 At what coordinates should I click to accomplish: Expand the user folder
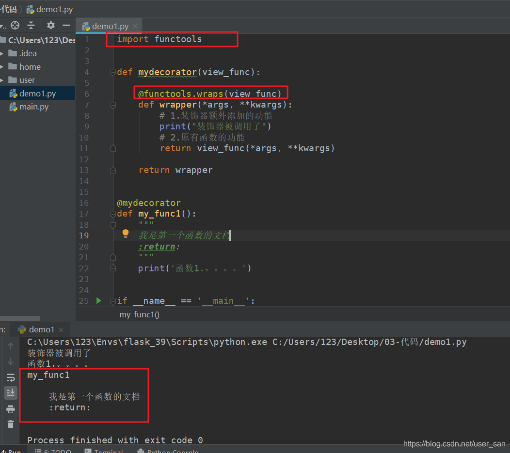[x=1, y=80]
